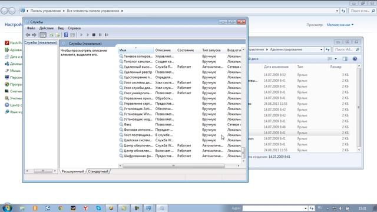Click the Services list vertical scrollbar thumb

(243, 153)
